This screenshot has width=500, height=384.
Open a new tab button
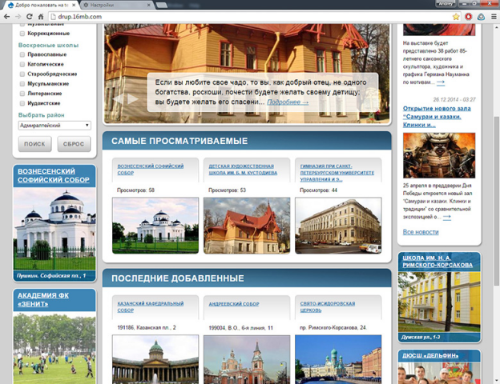coord(162,5)
